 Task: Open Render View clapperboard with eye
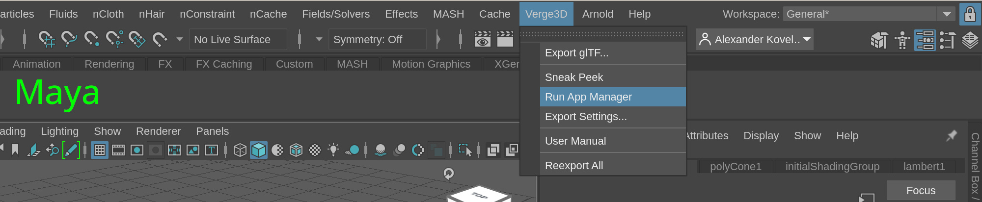483,39
